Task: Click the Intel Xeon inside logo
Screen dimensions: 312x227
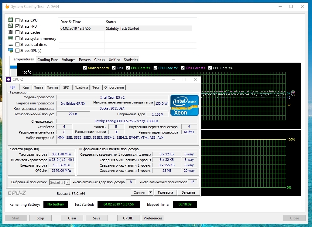Action: tap(184, 105)
